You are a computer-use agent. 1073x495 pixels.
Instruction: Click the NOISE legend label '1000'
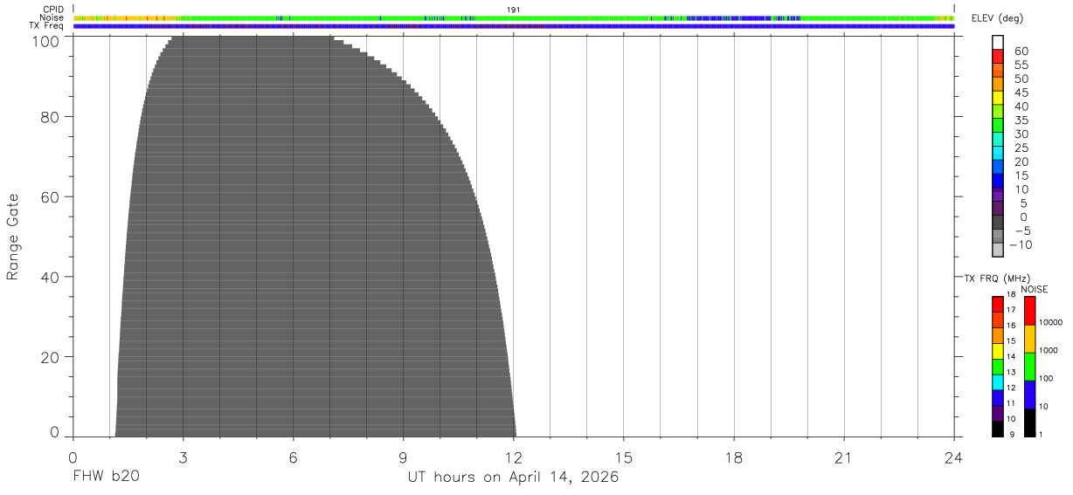1048,350
